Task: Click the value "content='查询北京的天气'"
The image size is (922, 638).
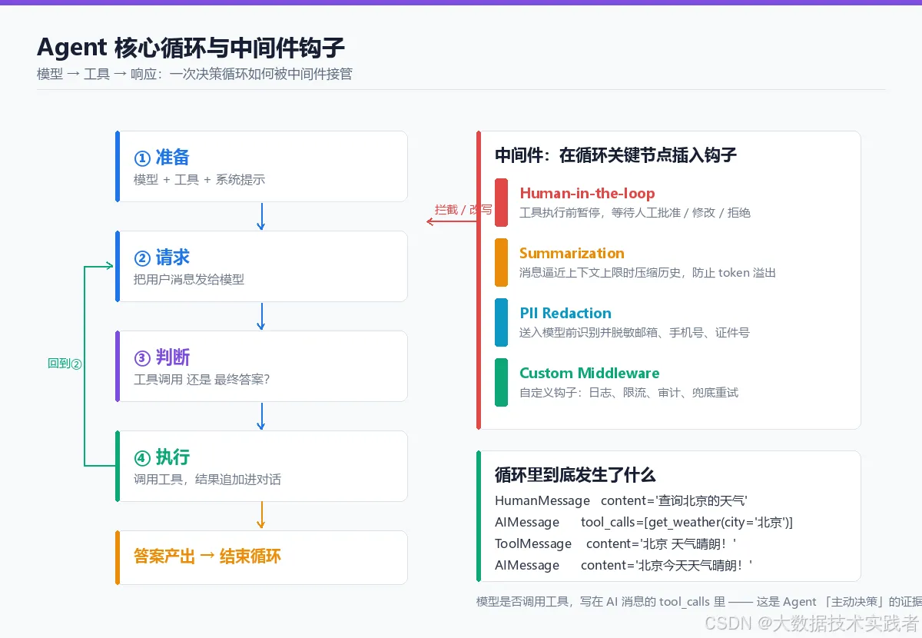Action: [675, 501]
